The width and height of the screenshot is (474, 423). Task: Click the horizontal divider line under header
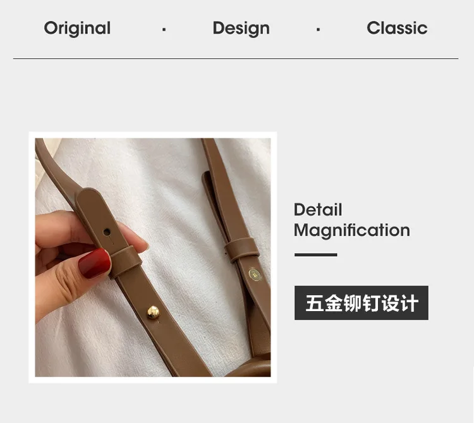pyautogui.click(x=236, y=58)
